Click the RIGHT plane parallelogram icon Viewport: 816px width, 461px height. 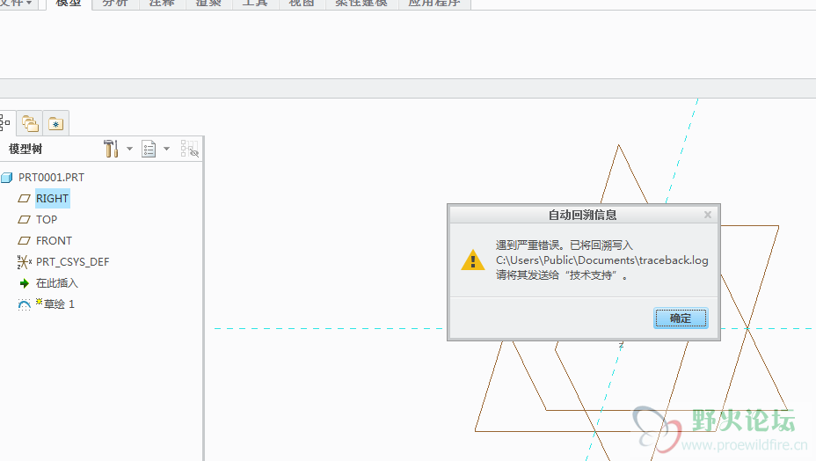[24, 199]
